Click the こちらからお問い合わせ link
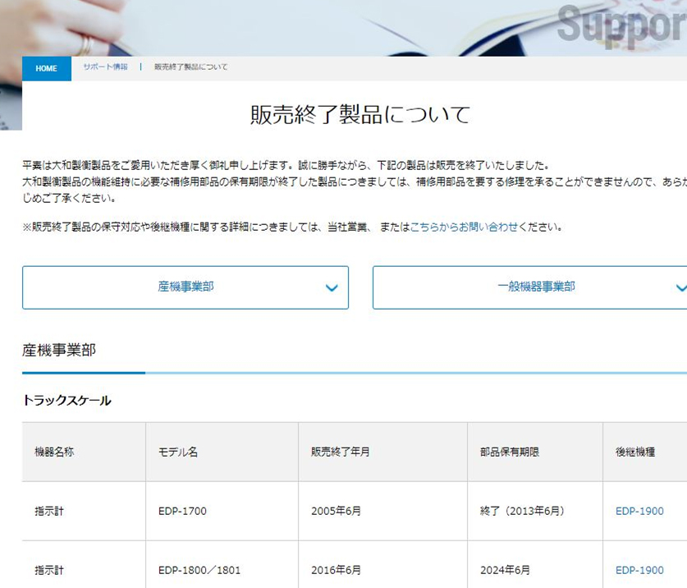Screen dimensions: 687x588 (x=464, y=227)
